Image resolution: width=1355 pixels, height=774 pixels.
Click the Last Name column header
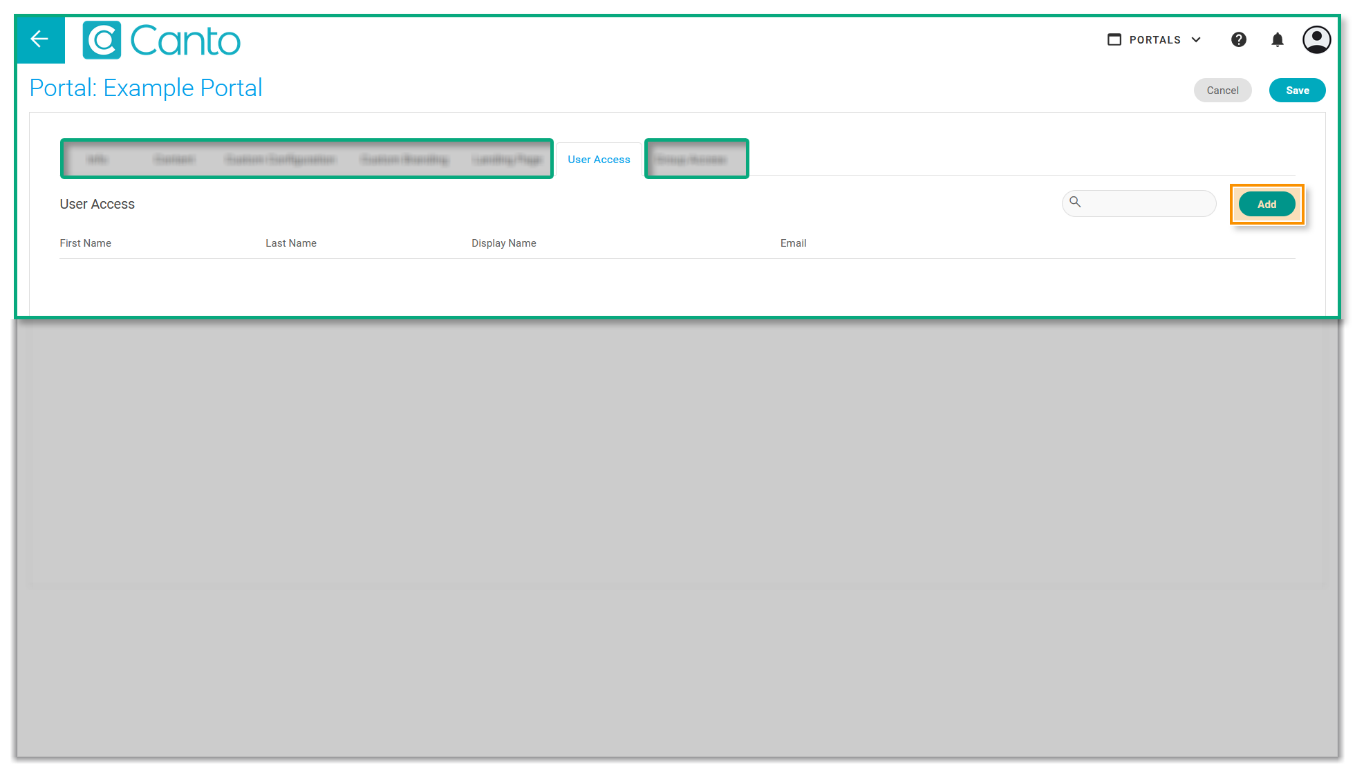tap(290, 243)
